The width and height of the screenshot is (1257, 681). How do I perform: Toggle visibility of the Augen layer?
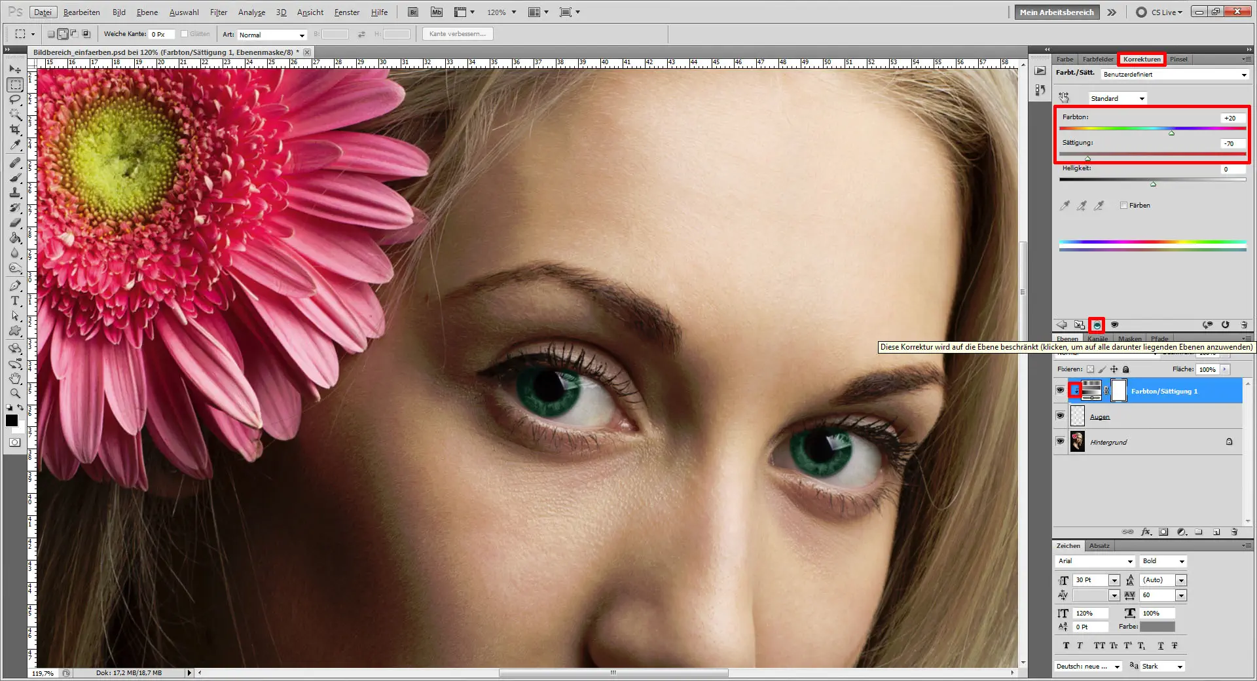[x=1060, y=416]
